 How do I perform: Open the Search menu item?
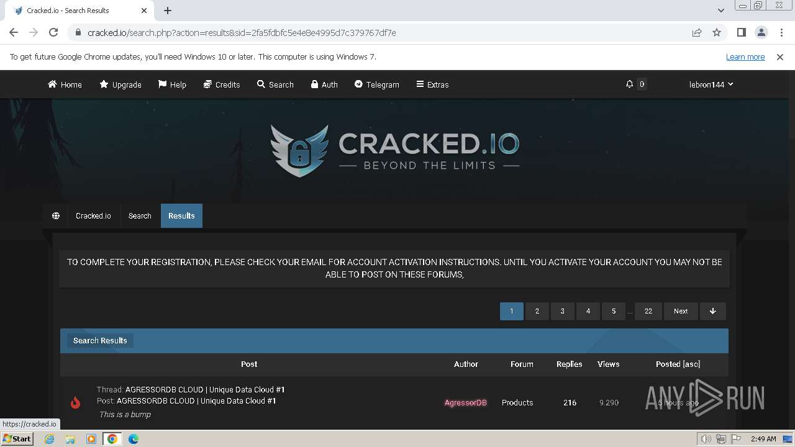(x=275, y=84)
